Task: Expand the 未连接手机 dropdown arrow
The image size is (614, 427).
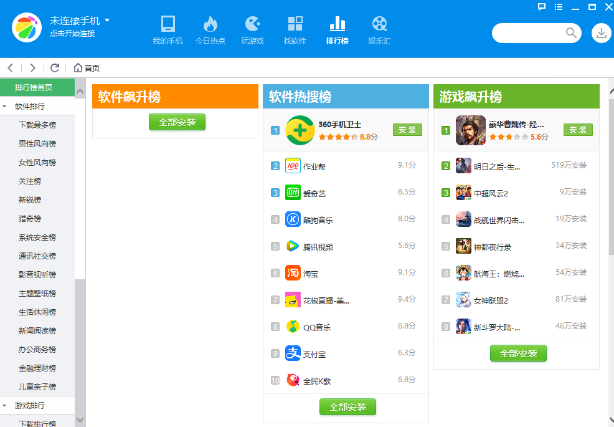Action: tap(107, 20)
